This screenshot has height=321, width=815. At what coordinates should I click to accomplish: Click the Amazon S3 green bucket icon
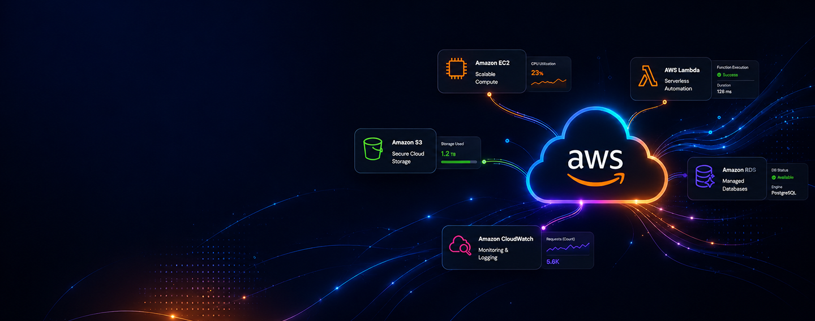(374, 148)
